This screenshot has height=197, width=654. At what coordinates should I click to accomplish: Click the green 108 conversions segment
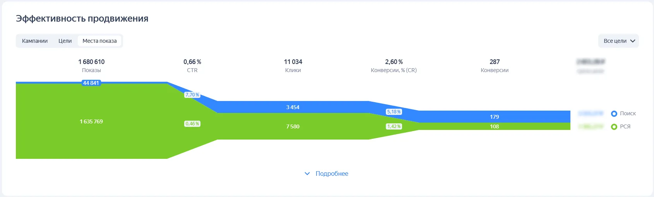(x=495, y=126)
